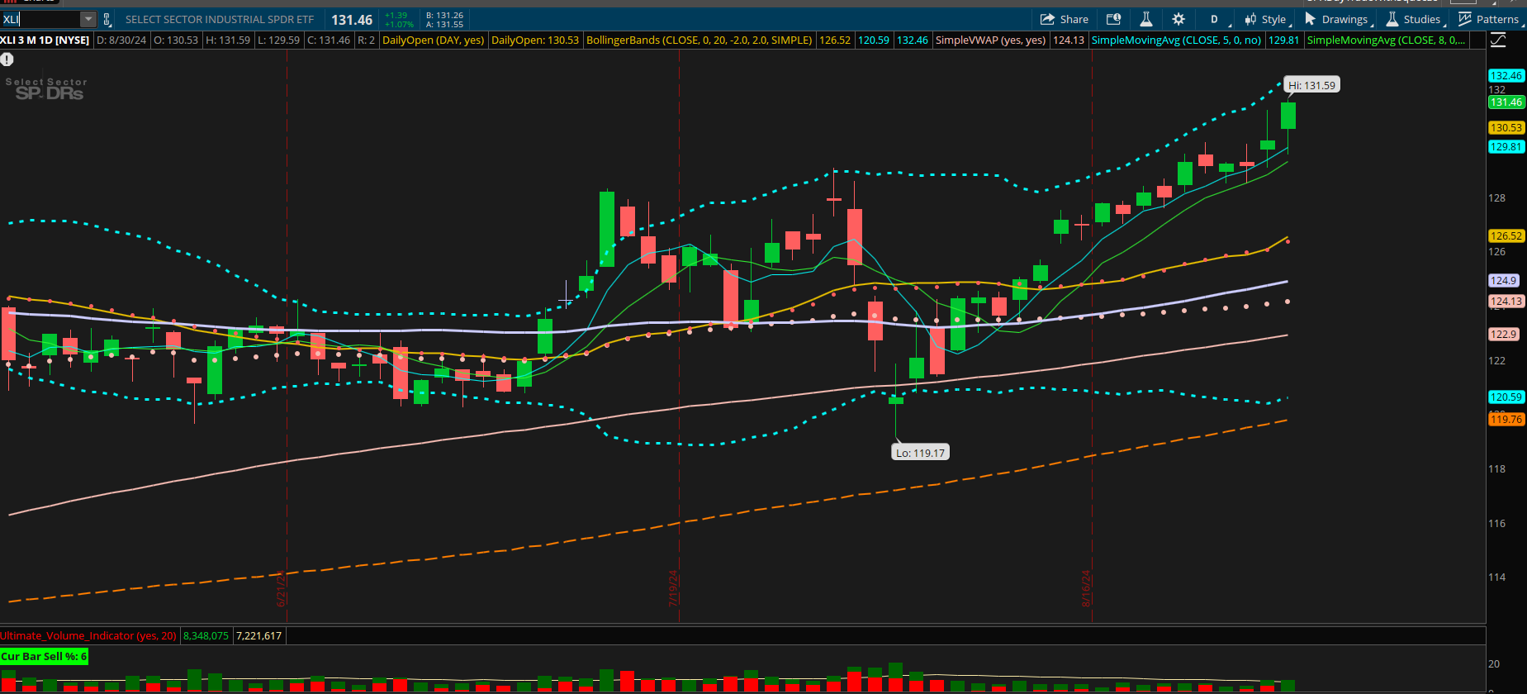Screen dimensions: 1527x694
Task: Click the 126.52 price axis tag
Action: [x=1506, y=235]
